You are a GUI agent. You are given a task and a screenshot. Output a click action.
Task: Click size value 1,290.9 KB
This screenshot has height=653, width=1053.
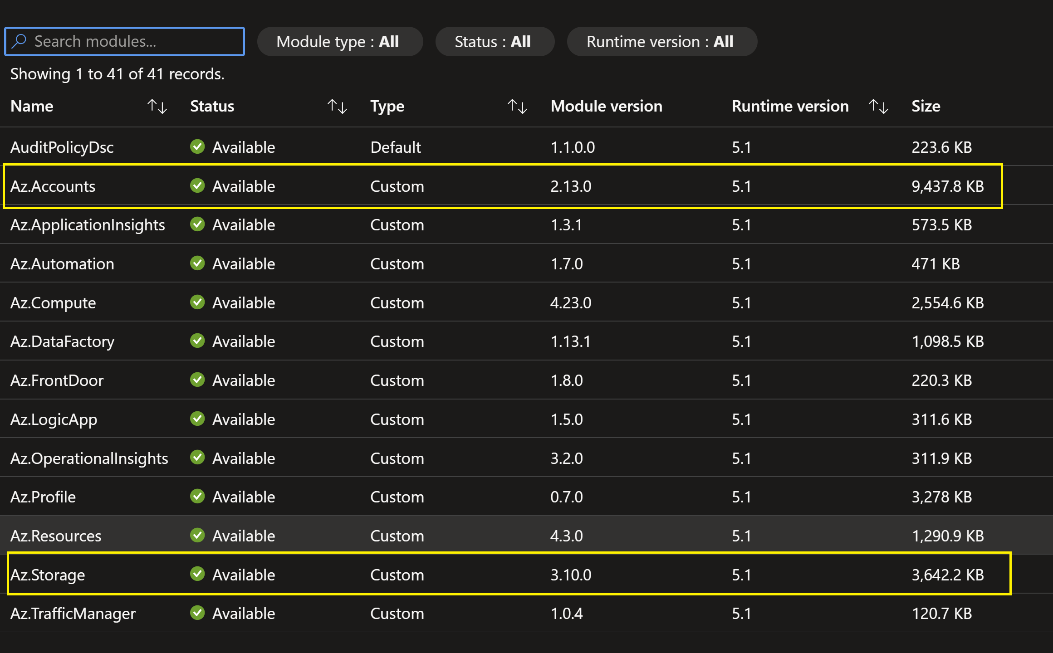coord(947,536)
